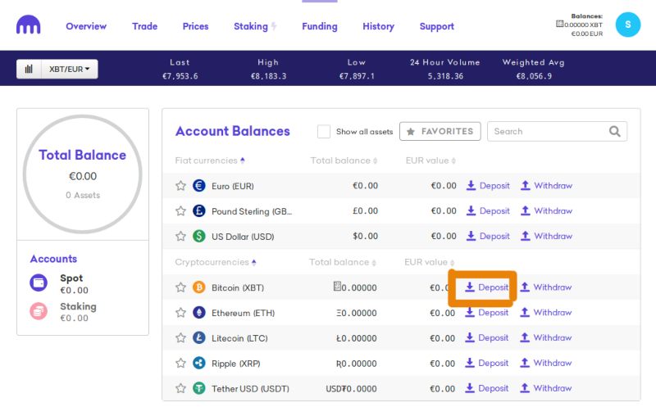
Task: Star Ripple (XRP) as favorite
Action: (x=180, y=363)
